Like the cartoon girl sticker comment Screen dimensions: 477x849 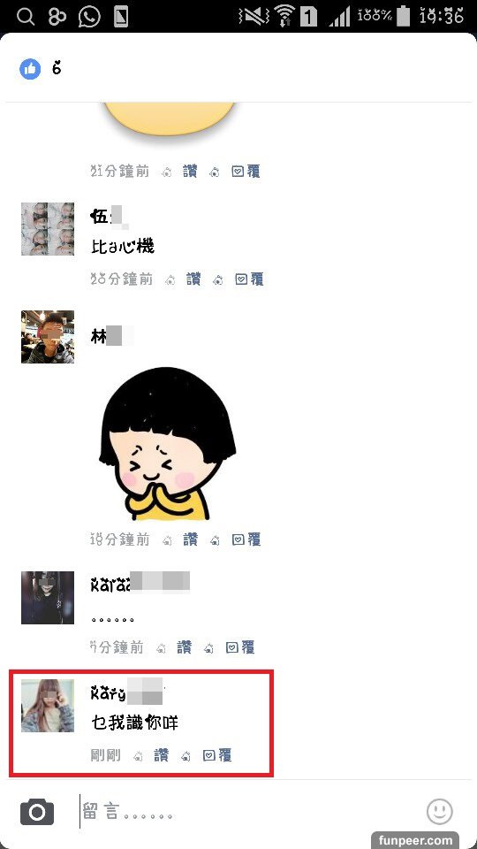(190, 539)
